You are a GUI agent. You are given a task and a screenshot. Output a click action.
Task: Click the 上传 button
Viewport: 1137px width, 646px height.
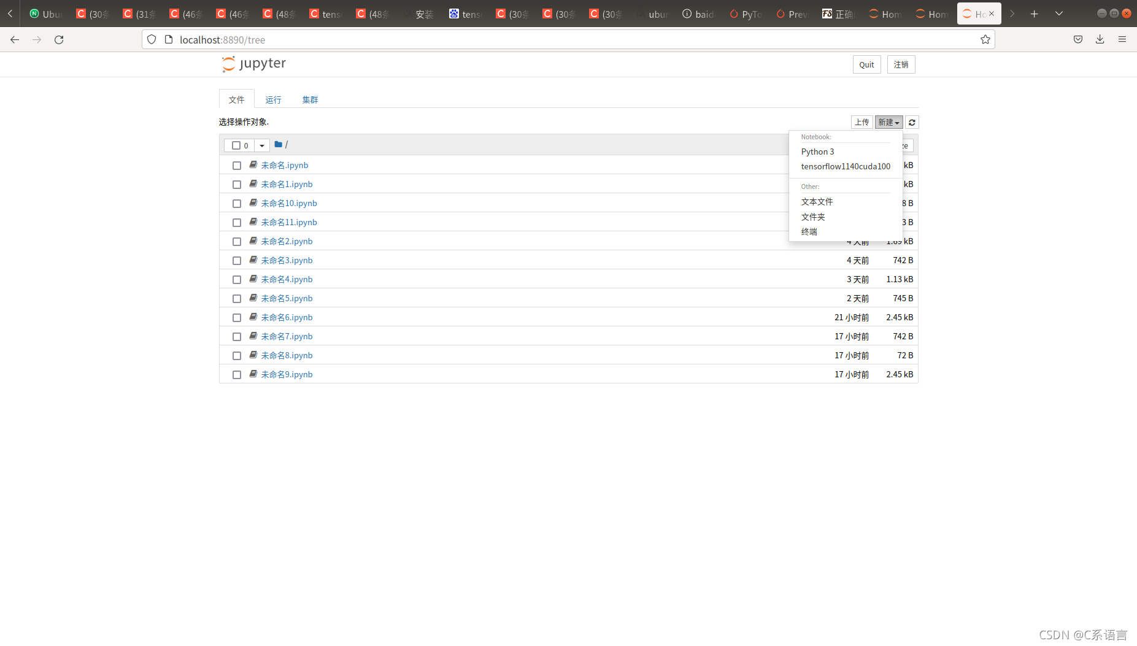pos(861,123)
